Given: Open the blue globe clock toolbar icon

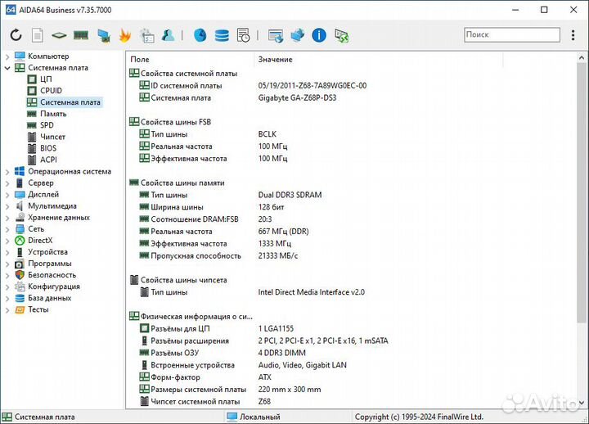Looking at the screenshot, I should pyautogui.click(x=200, y=35).
